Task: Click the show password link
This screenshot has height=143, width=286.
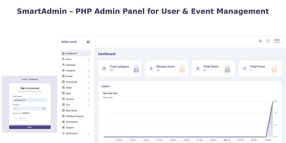Action: [44, 108]
